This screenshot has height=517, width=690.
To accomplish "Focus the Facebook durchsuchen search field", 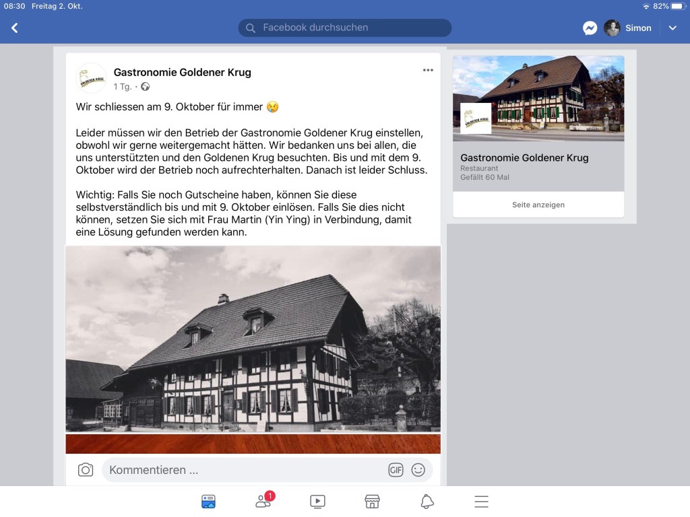I will tap(344, 28).
